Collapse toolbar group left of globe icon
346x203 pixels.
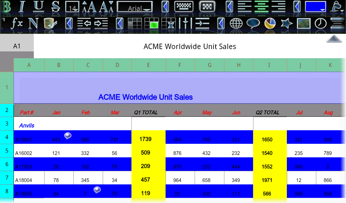coord(221,23)
